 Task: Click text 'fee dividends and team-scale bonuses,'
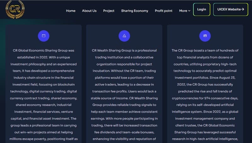pyautogui.click(x=124, y=132)
